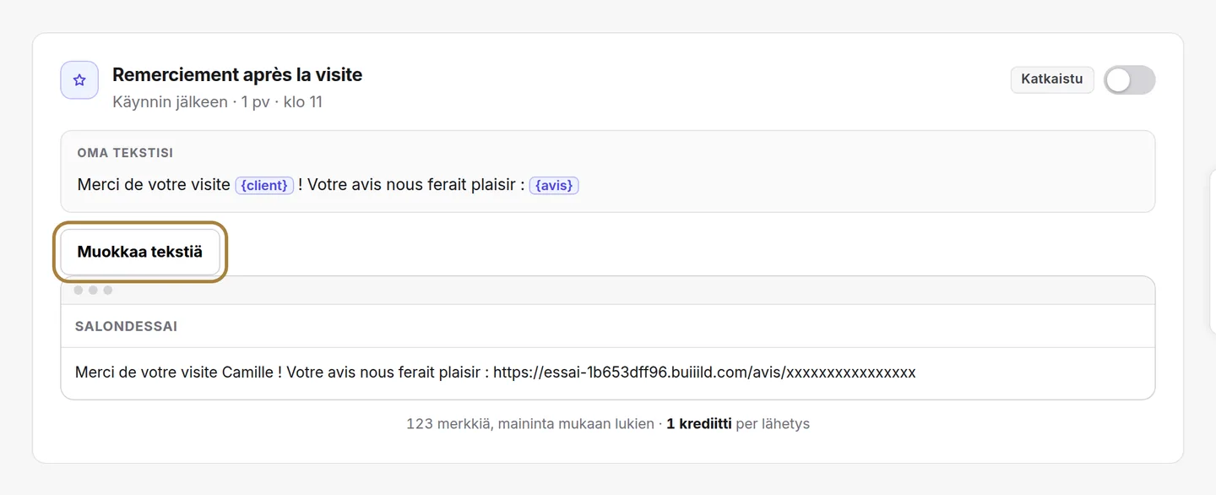Click the preview message mentioning Camille
1216x495 pixels.
(x=496, y=373)
